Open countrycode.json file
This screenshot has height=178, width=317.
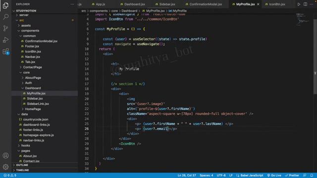coord(36,120)
